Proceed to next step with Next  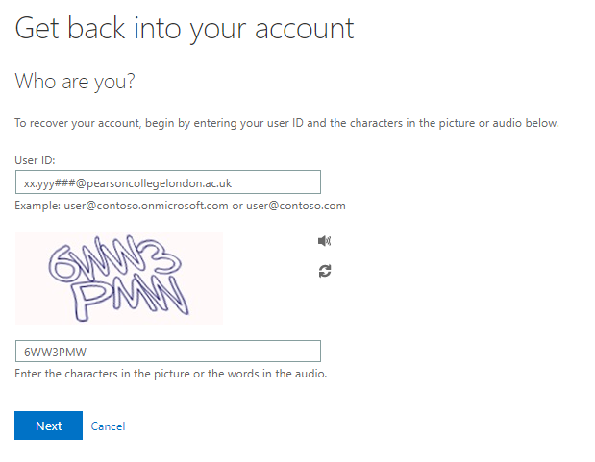[49, 426]
